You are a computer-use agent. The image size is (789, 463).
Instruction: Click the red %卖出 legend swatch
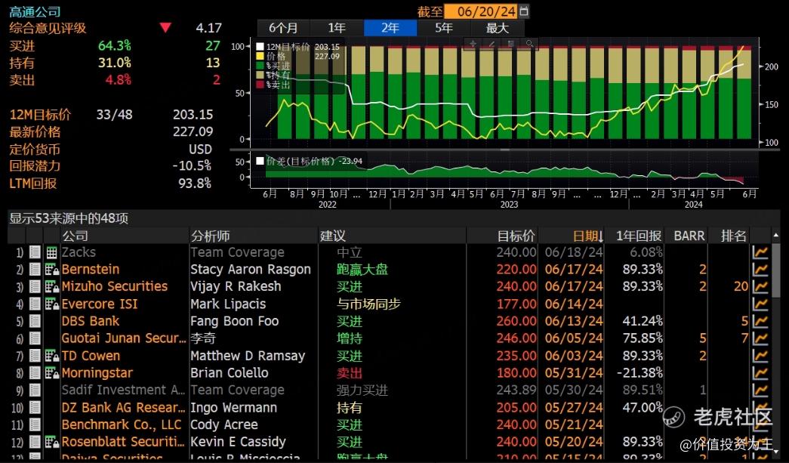click(260, 85)
